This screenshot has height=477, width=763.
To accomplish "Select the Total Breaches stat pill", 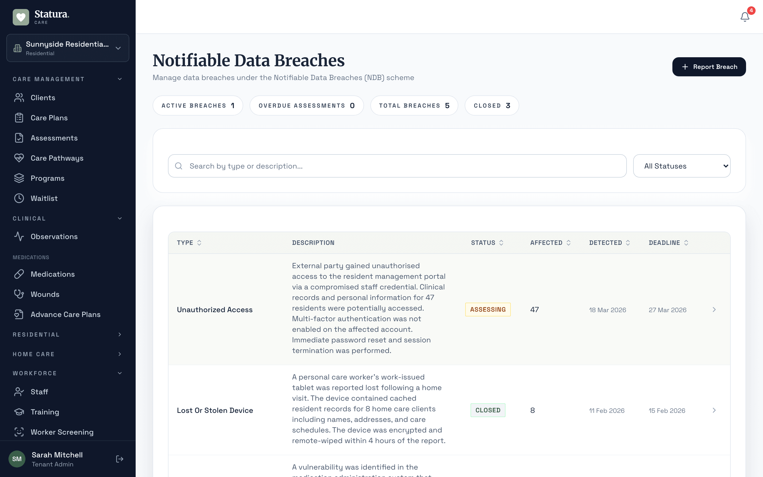I will coord(414,105).
